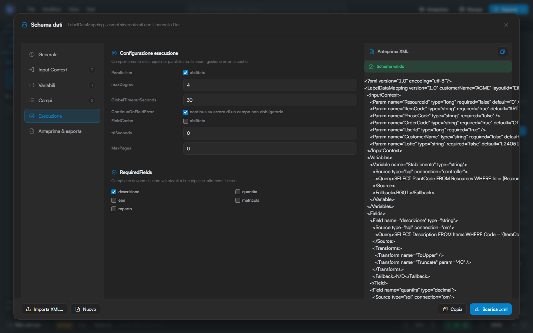
Task: Click the Variable Stabilimento XML line
Action: tap(419, 165)
